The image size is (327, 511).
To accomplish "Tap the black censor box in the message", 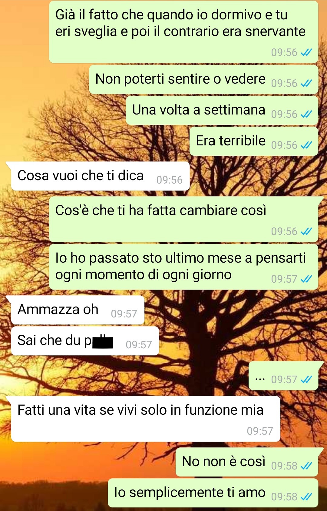I will pos(103,342).
